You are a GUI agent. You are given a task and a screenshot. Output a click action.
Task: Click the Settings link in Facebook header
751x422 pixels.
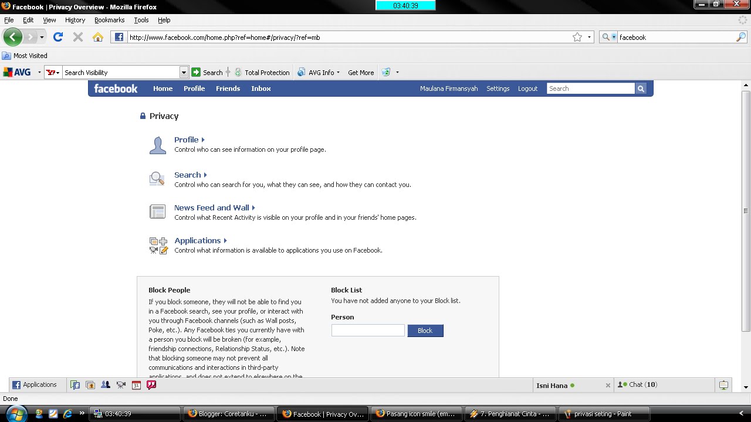(x=498, y=89)
